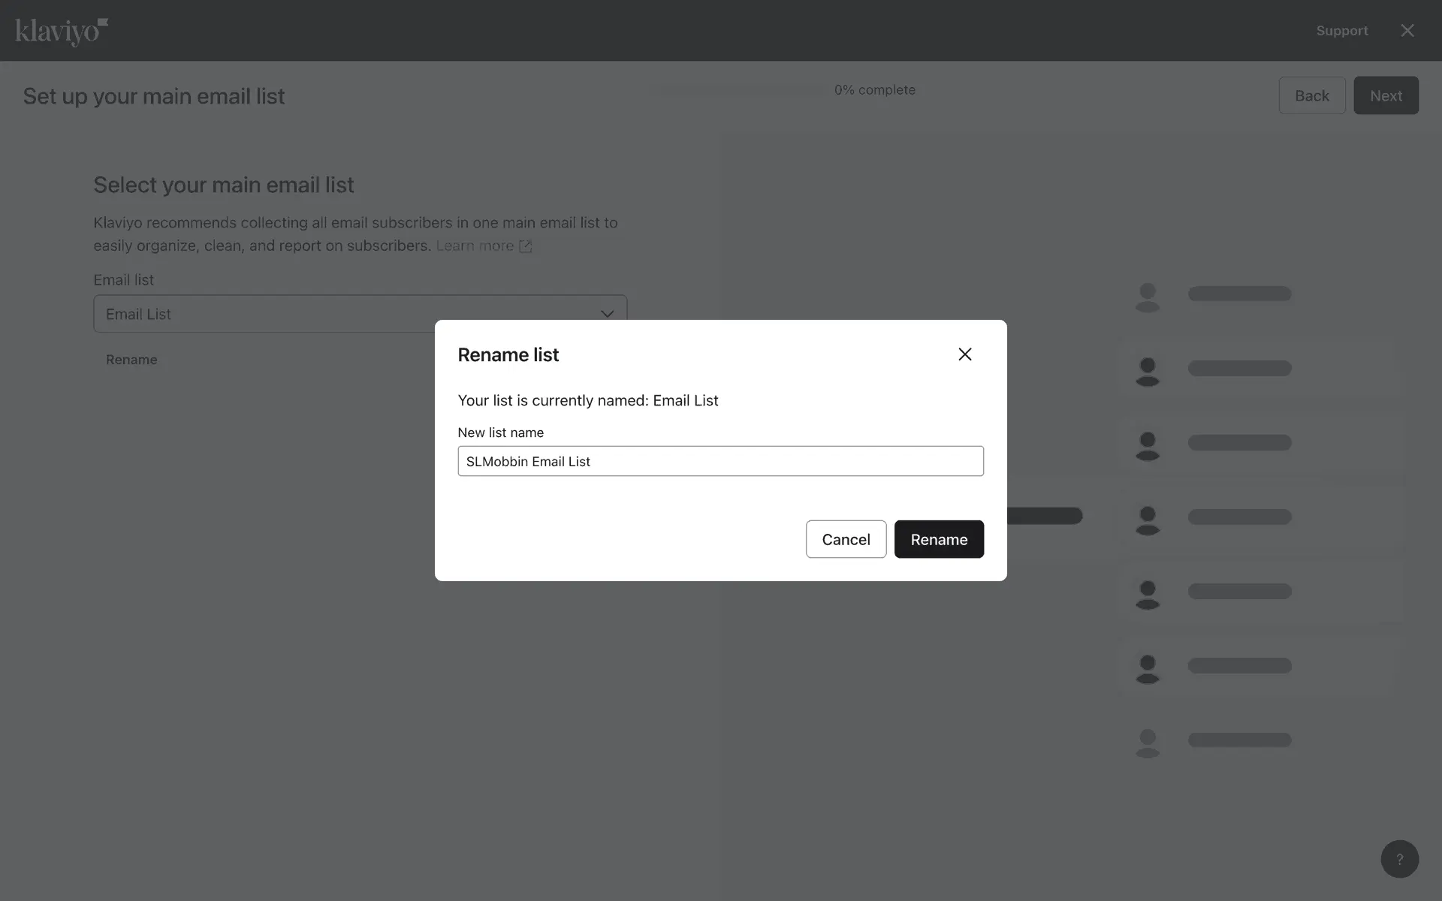Close the Rename list dialog
The width and height of the screenshot is (1442, 901).
[x=964, y=354]
